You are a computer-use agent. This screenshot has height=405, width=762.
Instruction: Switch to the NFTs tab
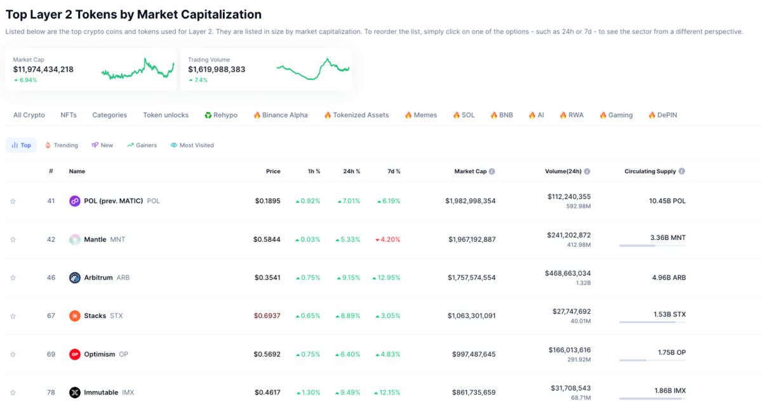pyautogui.click(x=69, y=115)
